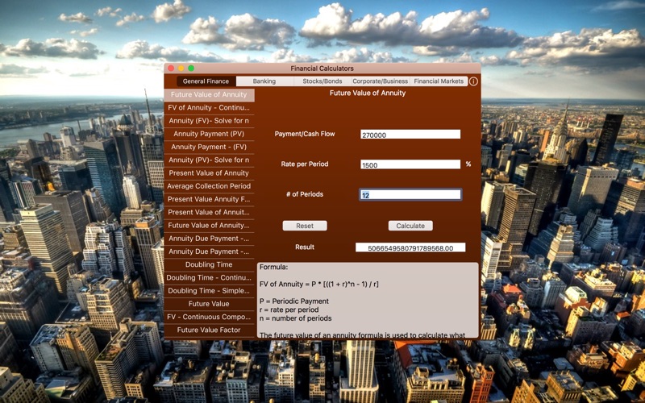Select Future Value of Annuity in sidebar
This screenshot has height=403, width=645.
pos(209,94)
